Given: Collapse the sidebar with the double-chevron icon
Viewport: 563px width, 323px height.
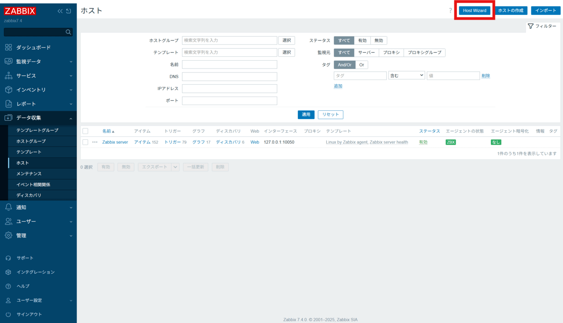Looking at the screenshot, I should click(60, 11).
